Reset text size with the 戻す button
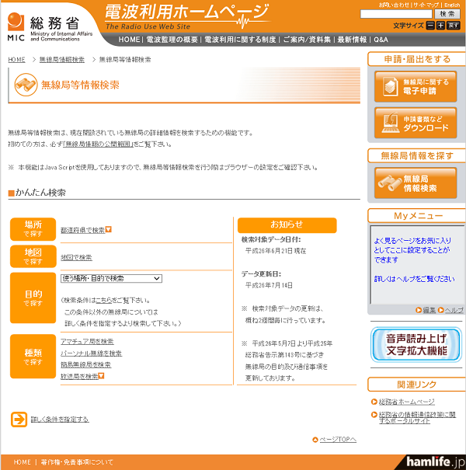 454,26
